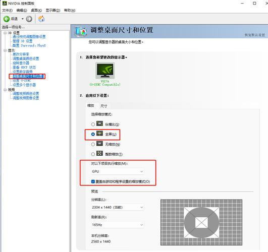Image resolution: width=268 pixels, height=252 pixels.
Task: Collapse the 显示 tree node
Action: click(5, 50)
